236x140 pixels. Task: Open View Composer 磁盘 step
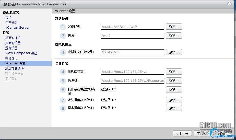[x=21, y=53]
